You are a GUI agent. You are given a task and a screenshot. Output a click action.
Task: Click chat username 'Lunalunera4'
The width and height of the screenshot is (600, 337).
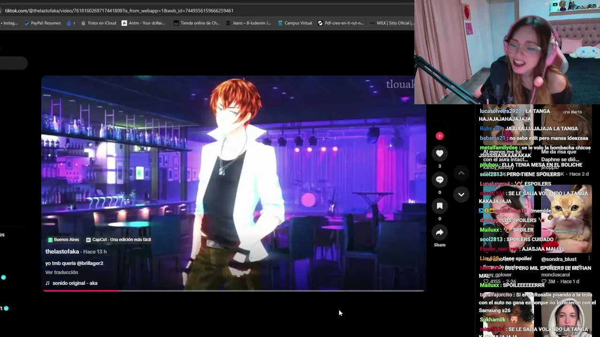[x=495, y=184]
